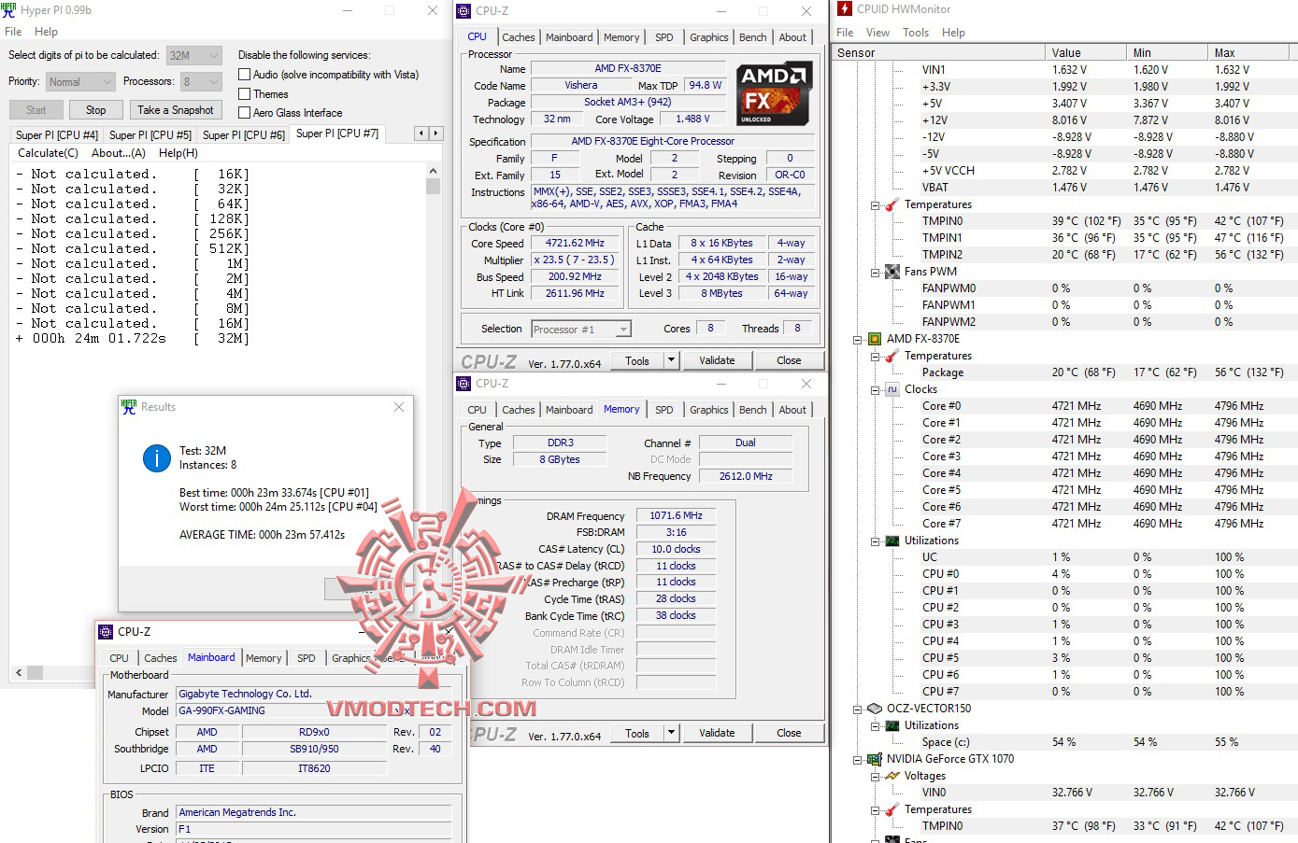The width and height of the screenshot is (1298, 843).
Task: Open the Processors count dropdown
Action: coord(201,81)
